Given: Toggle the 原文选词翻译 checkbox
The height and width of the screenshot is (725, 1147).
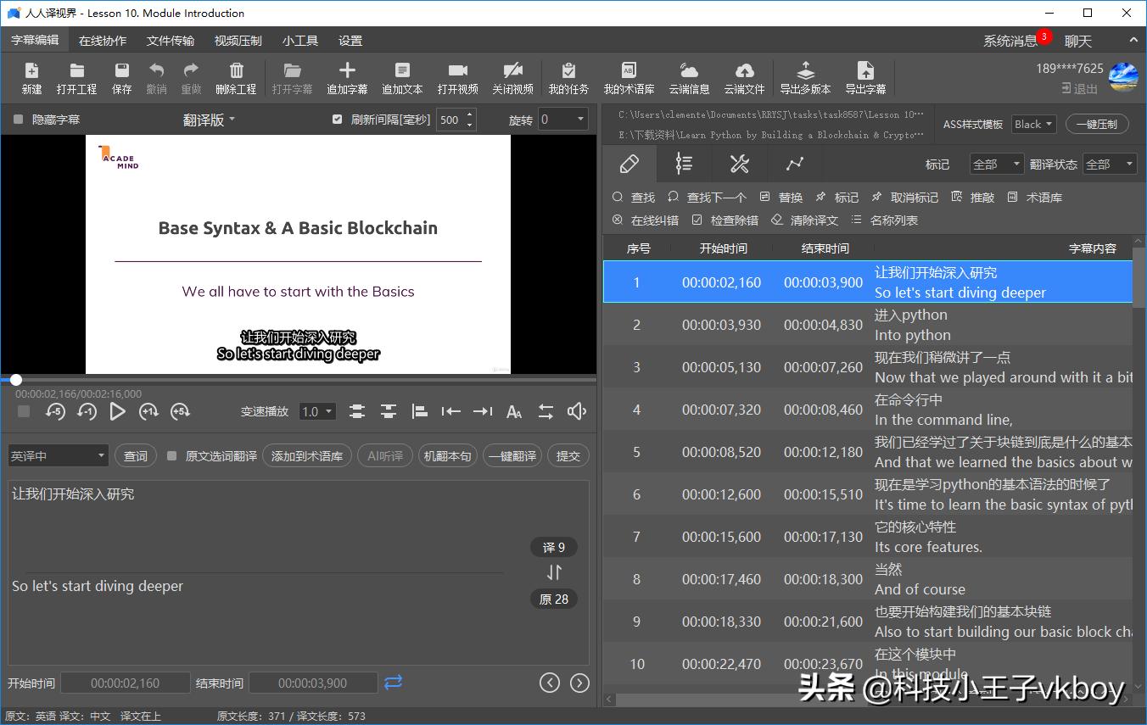Looking at the screenshot, I should (x=172, y=456).
